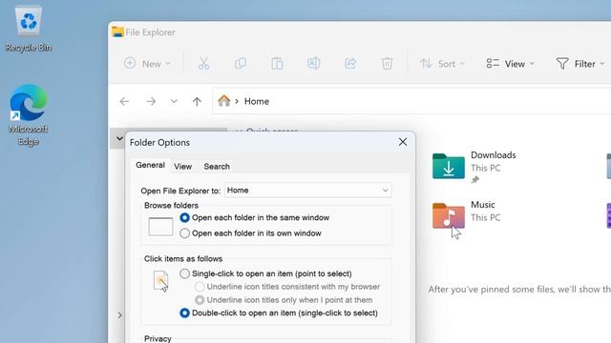Click the chevron after the Home icon
This screenshot has width=611, height=343.
tap(237, 102)
